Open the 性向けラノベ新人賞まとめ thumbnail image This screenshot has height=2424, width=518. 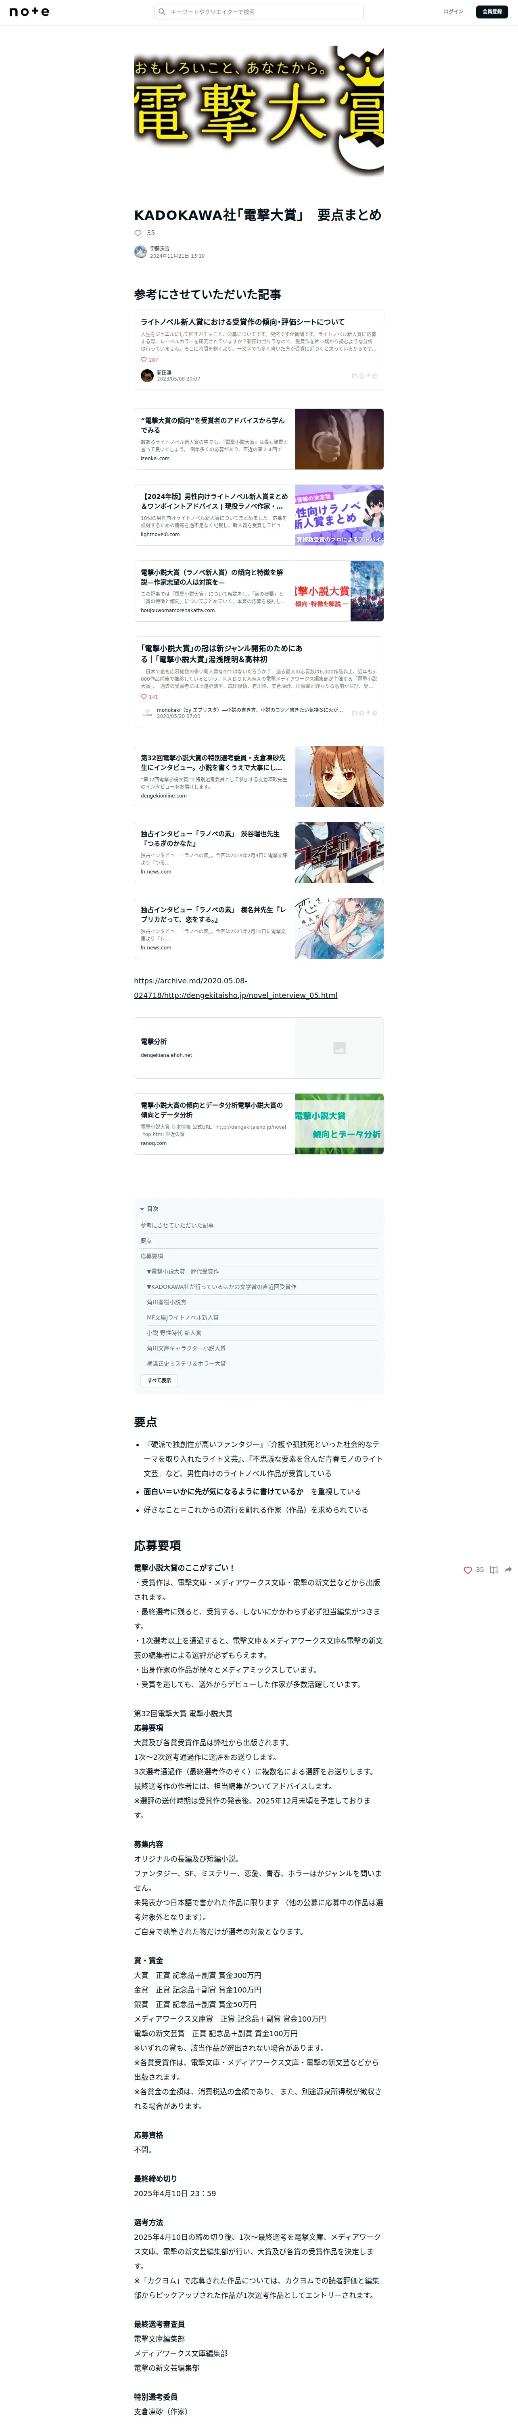[339, 515]
